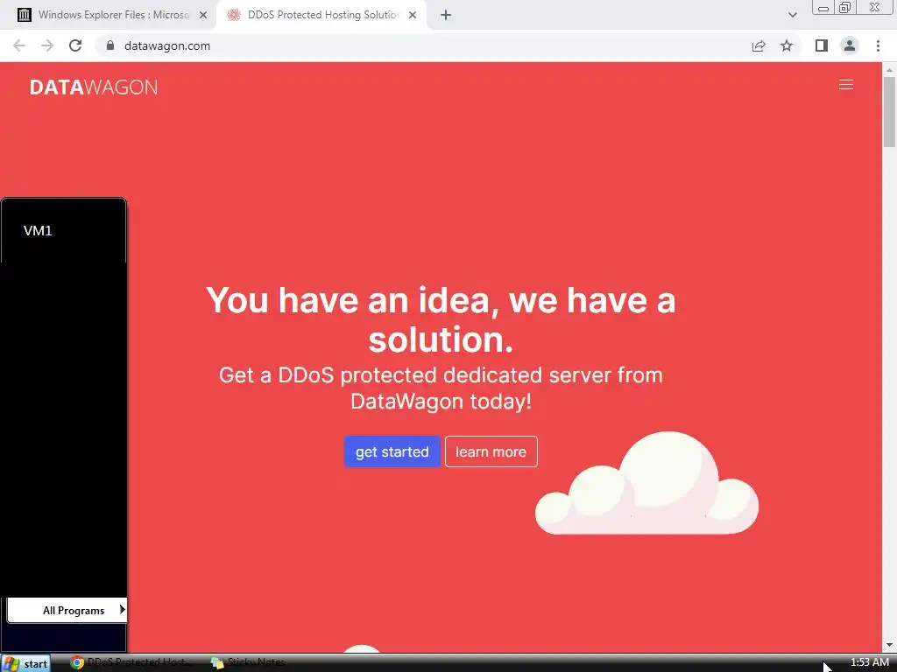Open the hamburger menu on DataWagon site
The height and width of the screenshot is (672, 897).
point(846,85)
